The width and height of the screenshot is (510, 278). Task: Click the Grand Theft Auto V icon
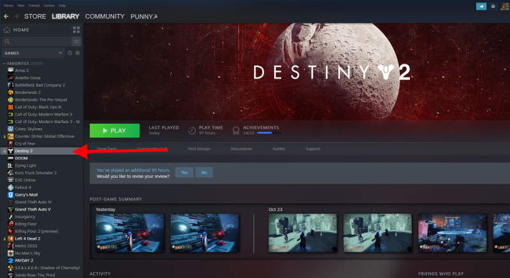click(10, 209)
